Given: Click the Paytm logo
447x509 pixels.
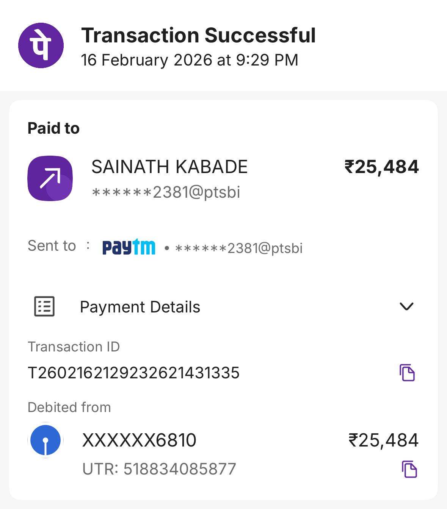Looking at the screenshot, I should point(129,248).
